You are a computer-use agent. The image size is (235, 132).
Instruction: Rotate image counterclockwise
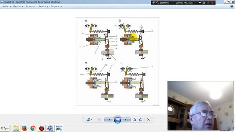135,120
